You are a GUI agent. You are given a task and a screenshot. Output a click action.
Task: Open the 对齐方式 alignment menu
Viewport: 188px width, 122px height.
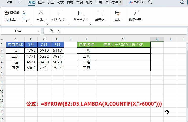click(x=59, y=16)
